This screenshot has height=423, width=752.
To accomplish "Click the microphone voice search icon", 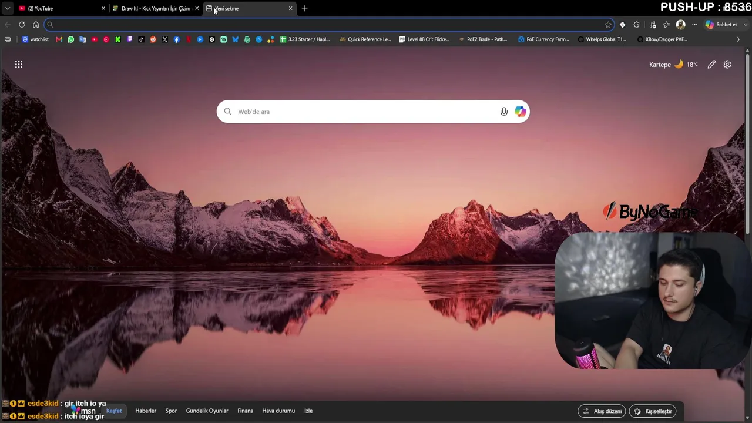I will click(503, 112).
